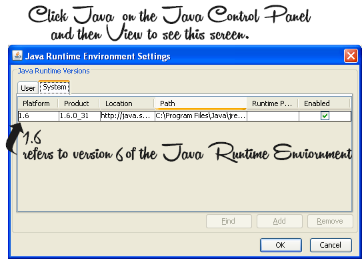
Task: Close the Java Runtime Environment Settings dialog
Action: pyautogui.click(x=351, y=55)
